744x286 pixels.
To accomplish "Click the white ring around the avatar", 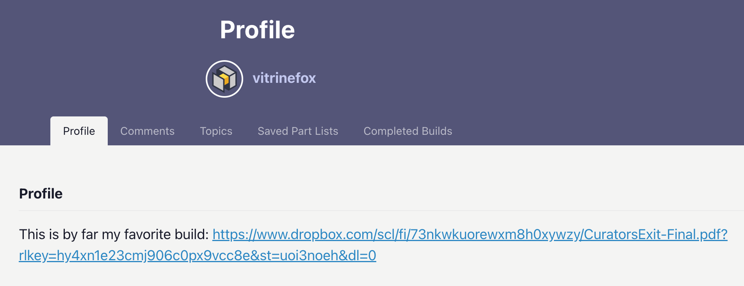I will (x=224, y=62).
